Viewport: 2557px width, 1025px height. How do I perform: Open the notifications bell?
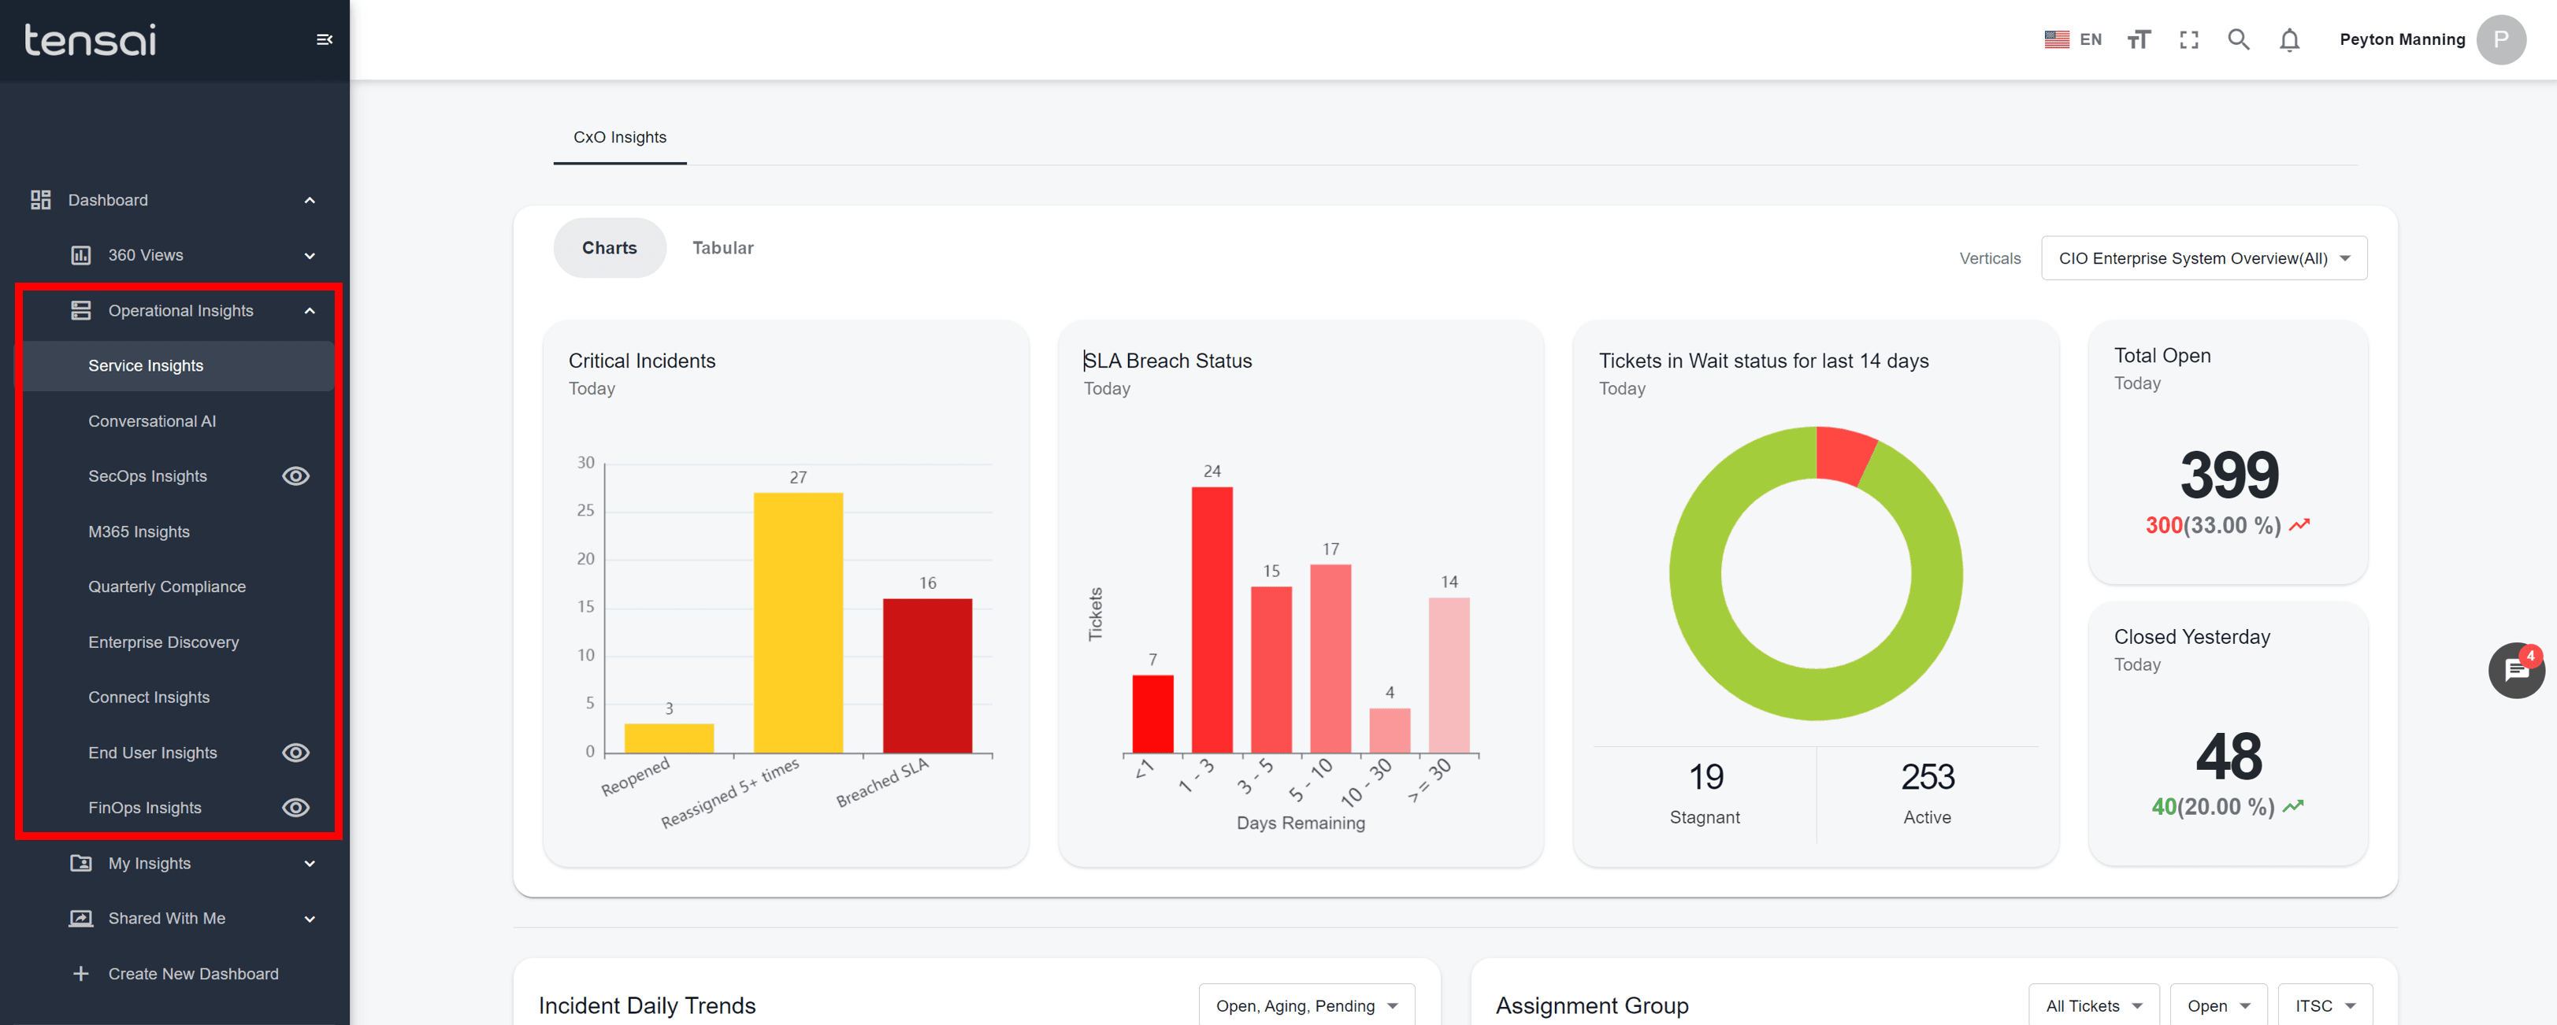pyautogui.click(x=2289, y=39)
